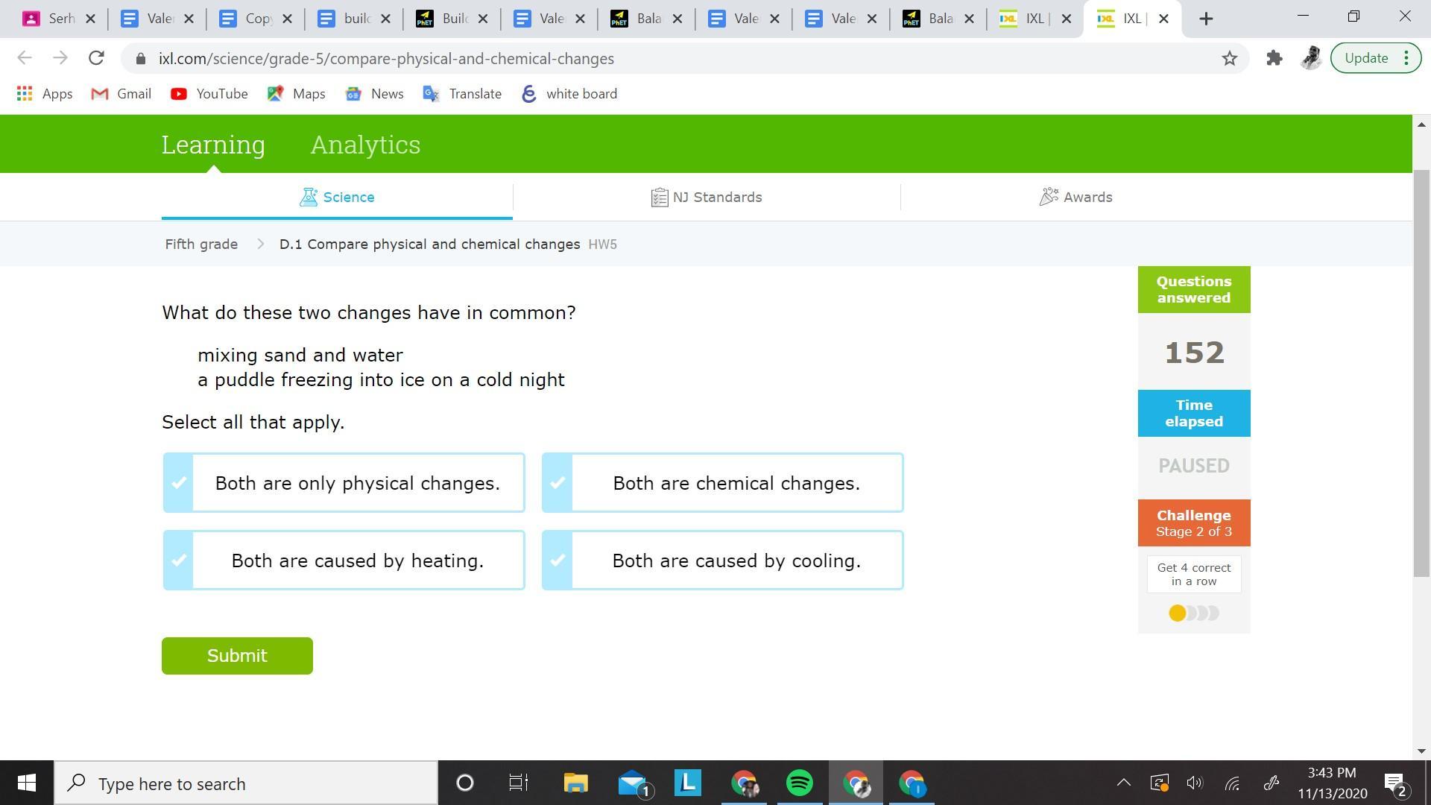Open the YouTube bookmark
Image resolution: width=1431 pixels, height=805 pixels.
[x=209, y=94]
